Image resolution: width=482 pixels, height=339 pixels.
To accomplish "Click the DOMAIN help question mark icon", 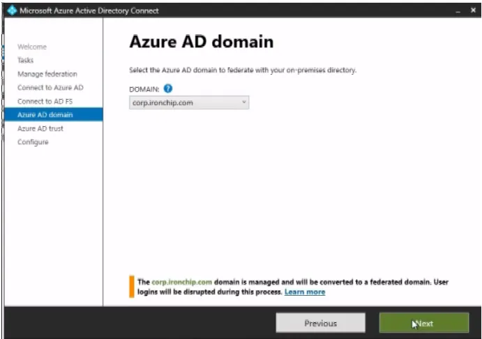I will [x=168, y=89].
